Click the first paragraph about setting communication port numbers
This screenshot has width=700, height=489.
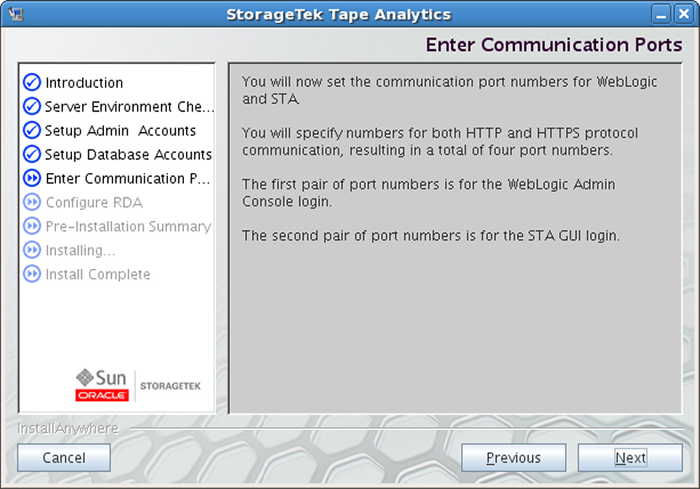coord(449,90)
